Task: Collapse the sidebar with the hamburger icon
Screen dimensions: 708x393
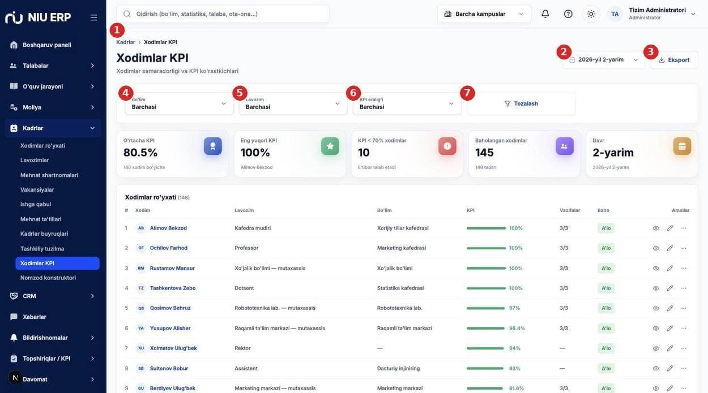Action: coord(94,18)
